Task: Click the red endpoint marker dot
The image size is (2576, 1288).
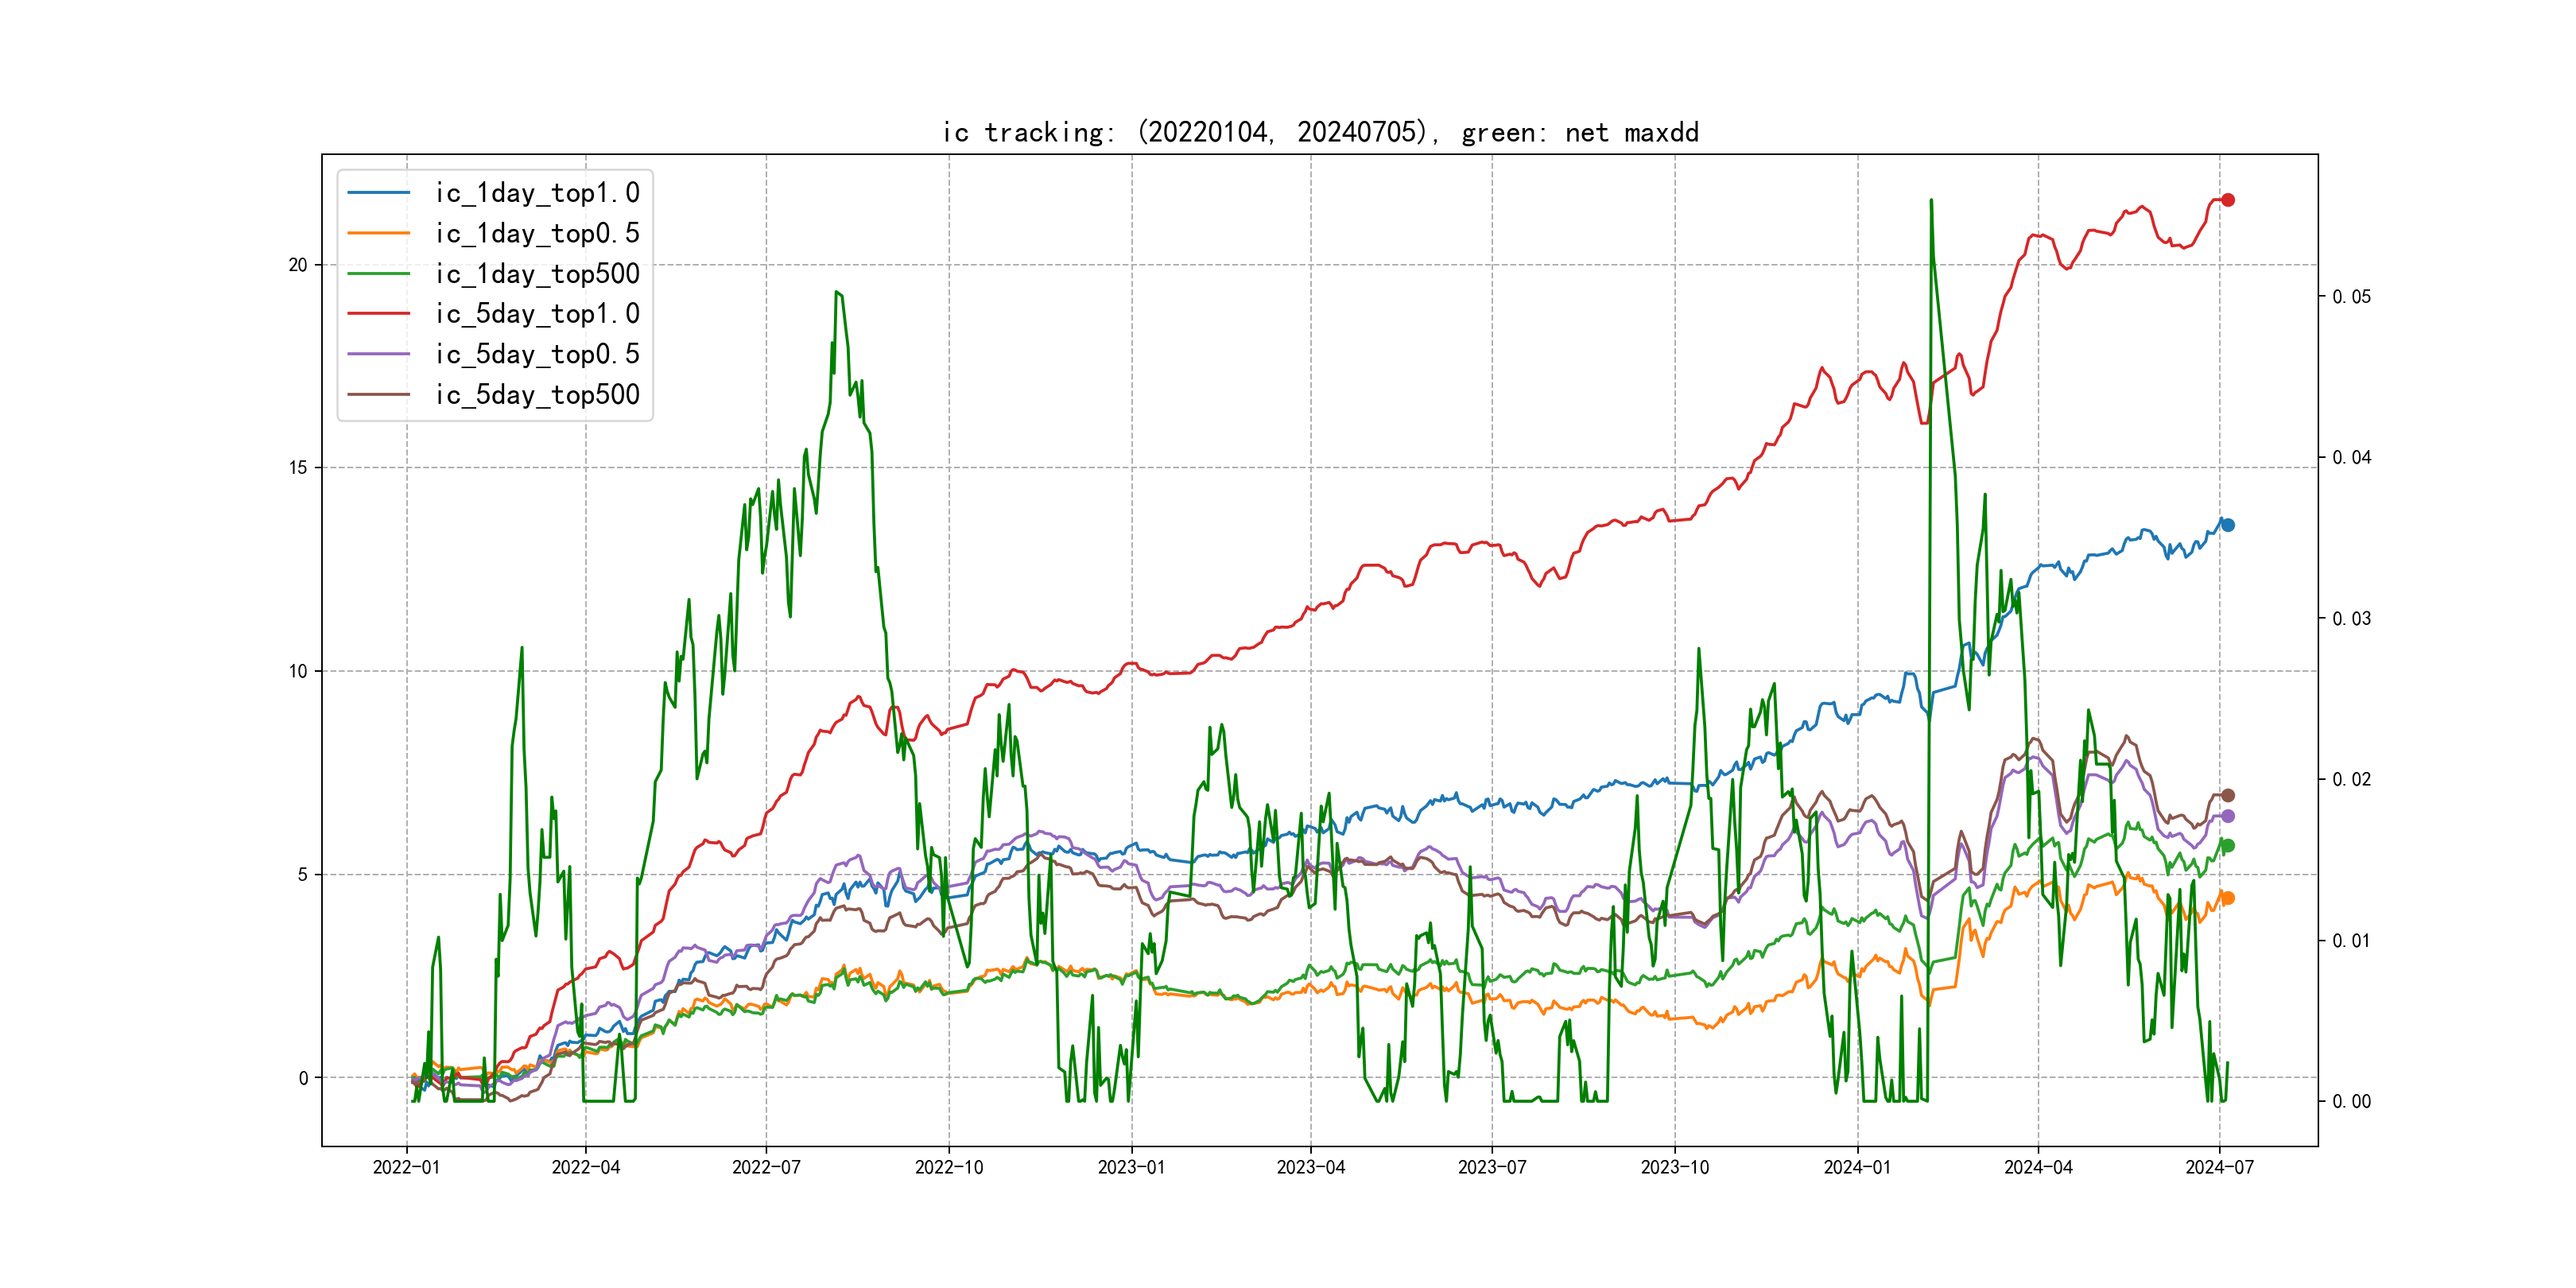Action: coord(2228,200)
